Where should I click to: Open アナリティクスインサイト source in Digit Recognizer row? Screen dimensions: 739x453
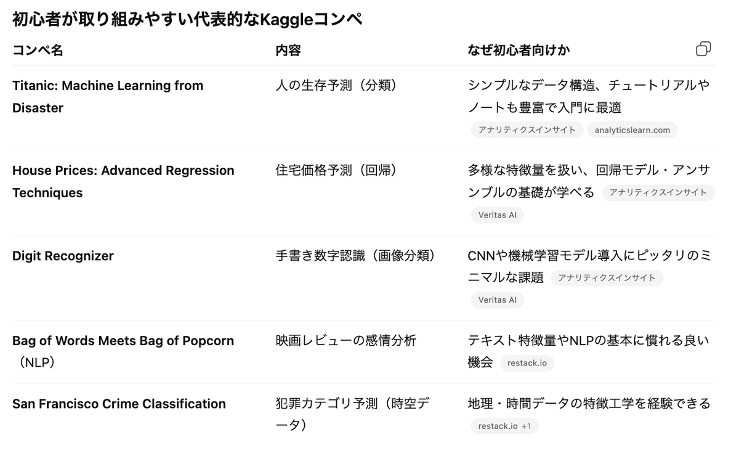click(x=607, y=278)
